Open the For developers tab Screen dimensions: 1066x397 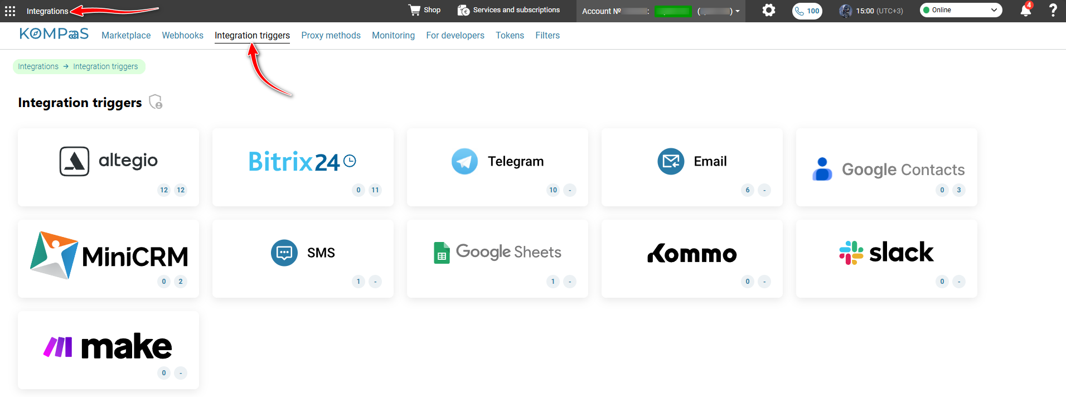tap(455, 35)
